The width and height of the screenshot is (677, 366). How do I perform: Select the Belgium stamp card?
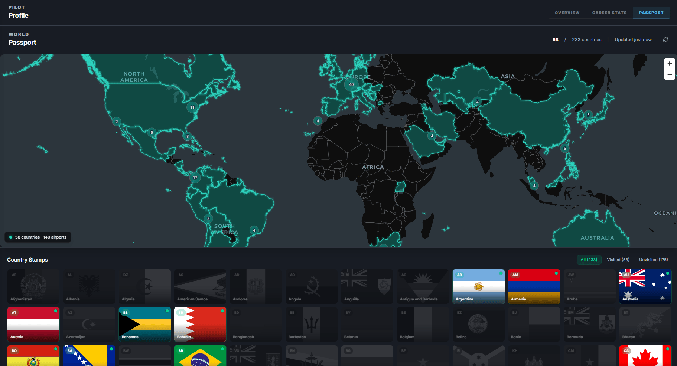[423, 325]
